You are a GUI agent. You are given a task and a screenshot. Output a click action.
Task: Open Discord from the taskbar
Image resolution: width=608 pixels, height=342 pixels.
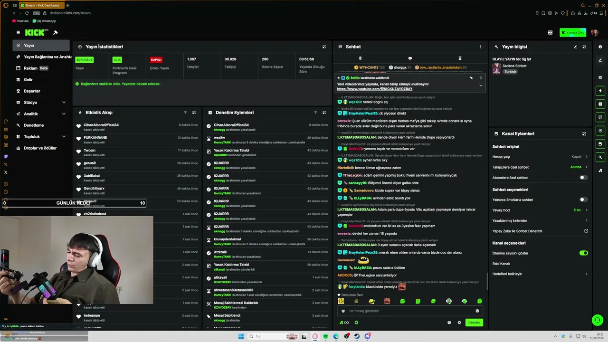pyautogui.click(x=367, y=336)
